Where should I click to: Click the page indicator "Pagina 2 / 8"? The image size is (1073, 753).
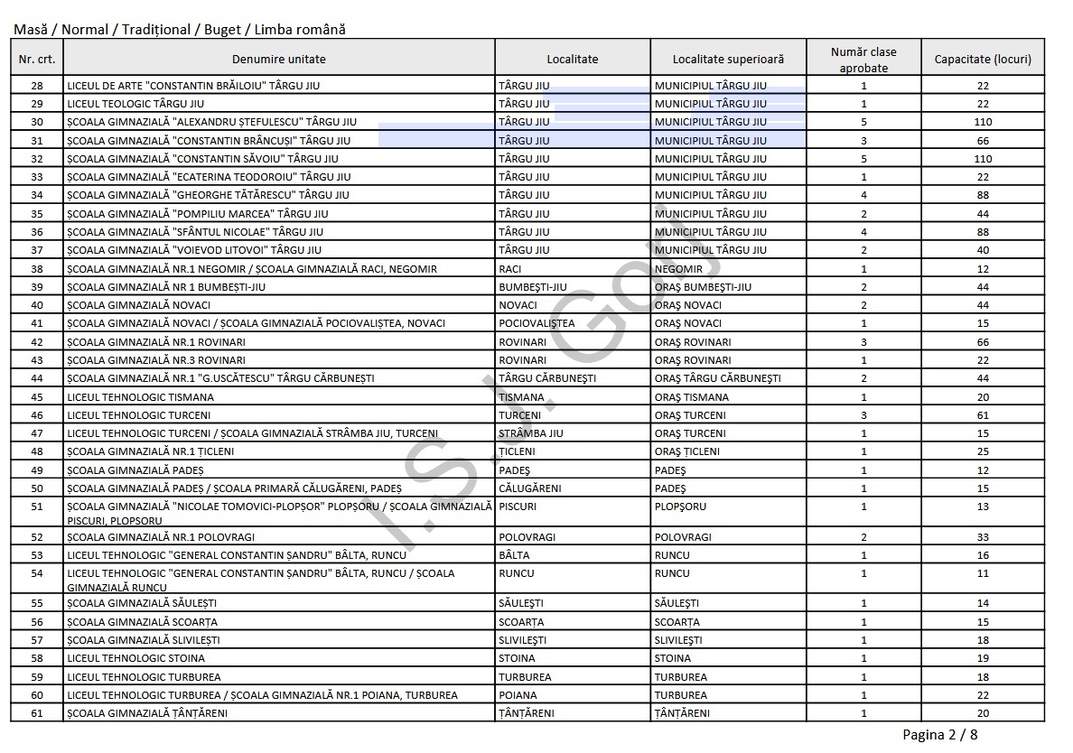pyautogui.click(x=939, y=735)
